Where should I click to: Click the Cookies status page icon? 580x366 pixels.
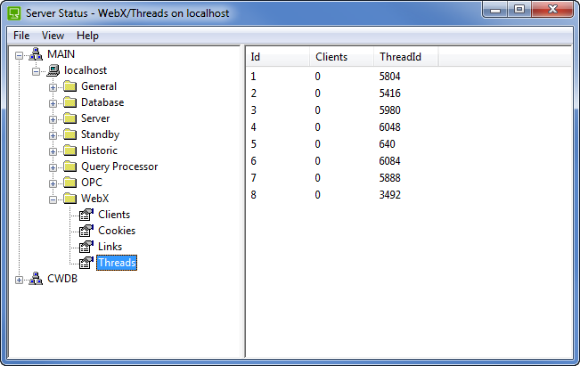click(86, 231)
